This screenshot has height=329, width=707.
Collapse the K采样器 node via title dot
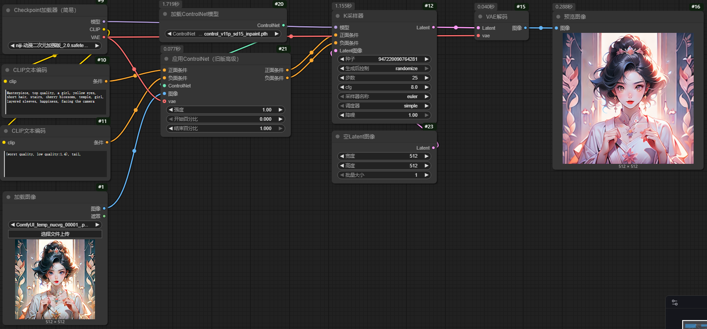[338, 16]
